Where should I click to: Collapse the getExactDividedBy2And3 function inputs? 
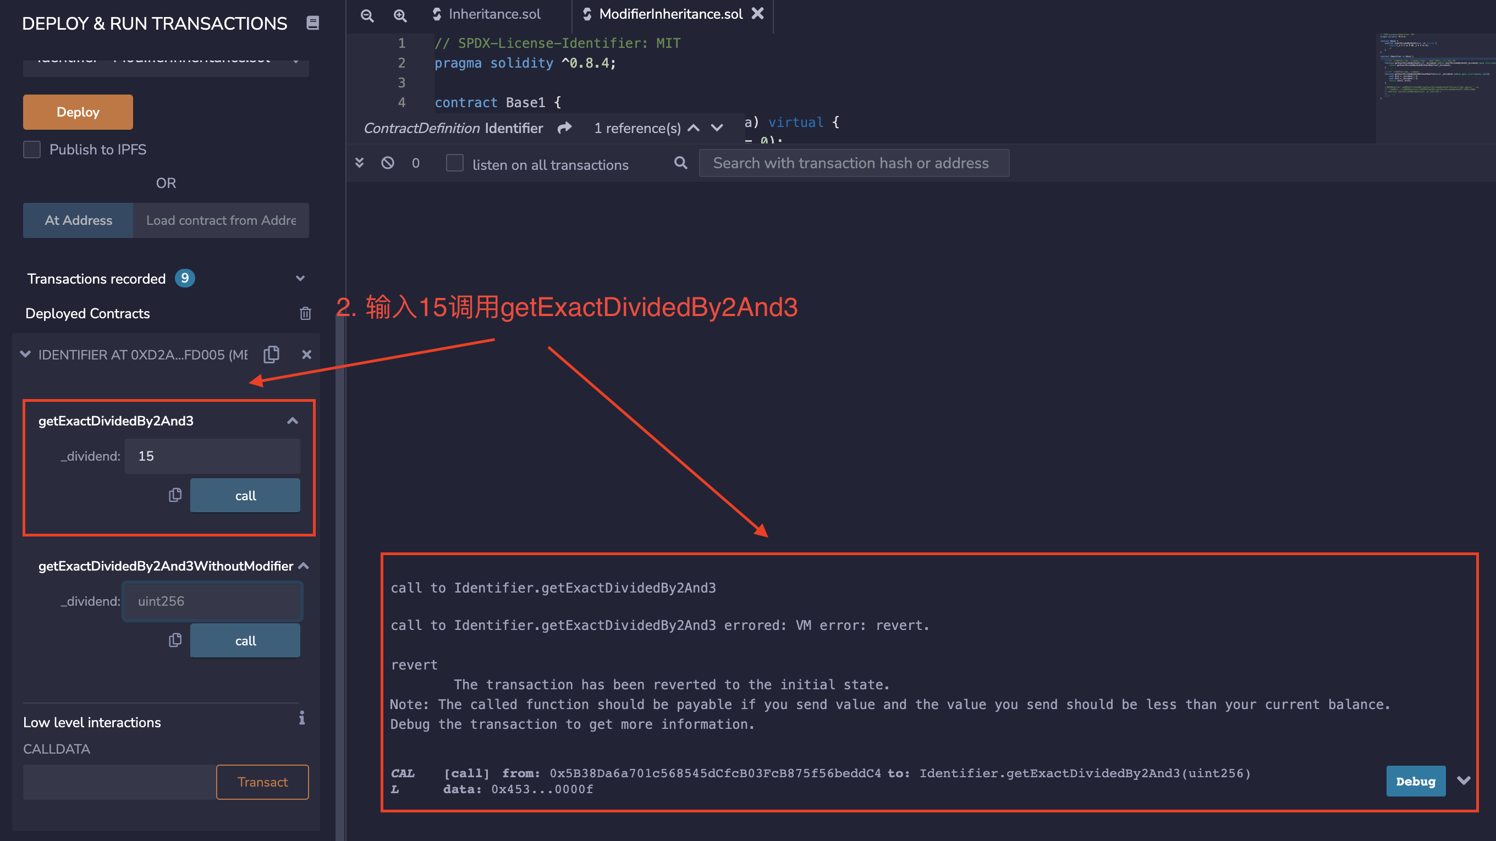[292, 421]
